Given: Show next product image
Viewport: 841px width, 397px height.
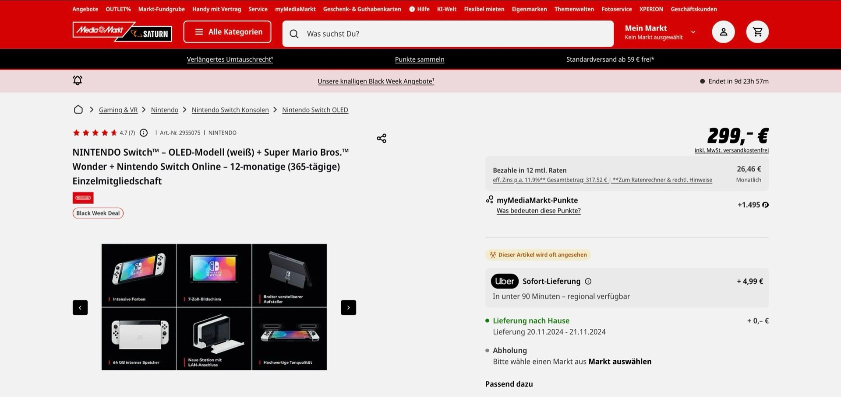Looking at the screenshot, I should tap(348, 307).
